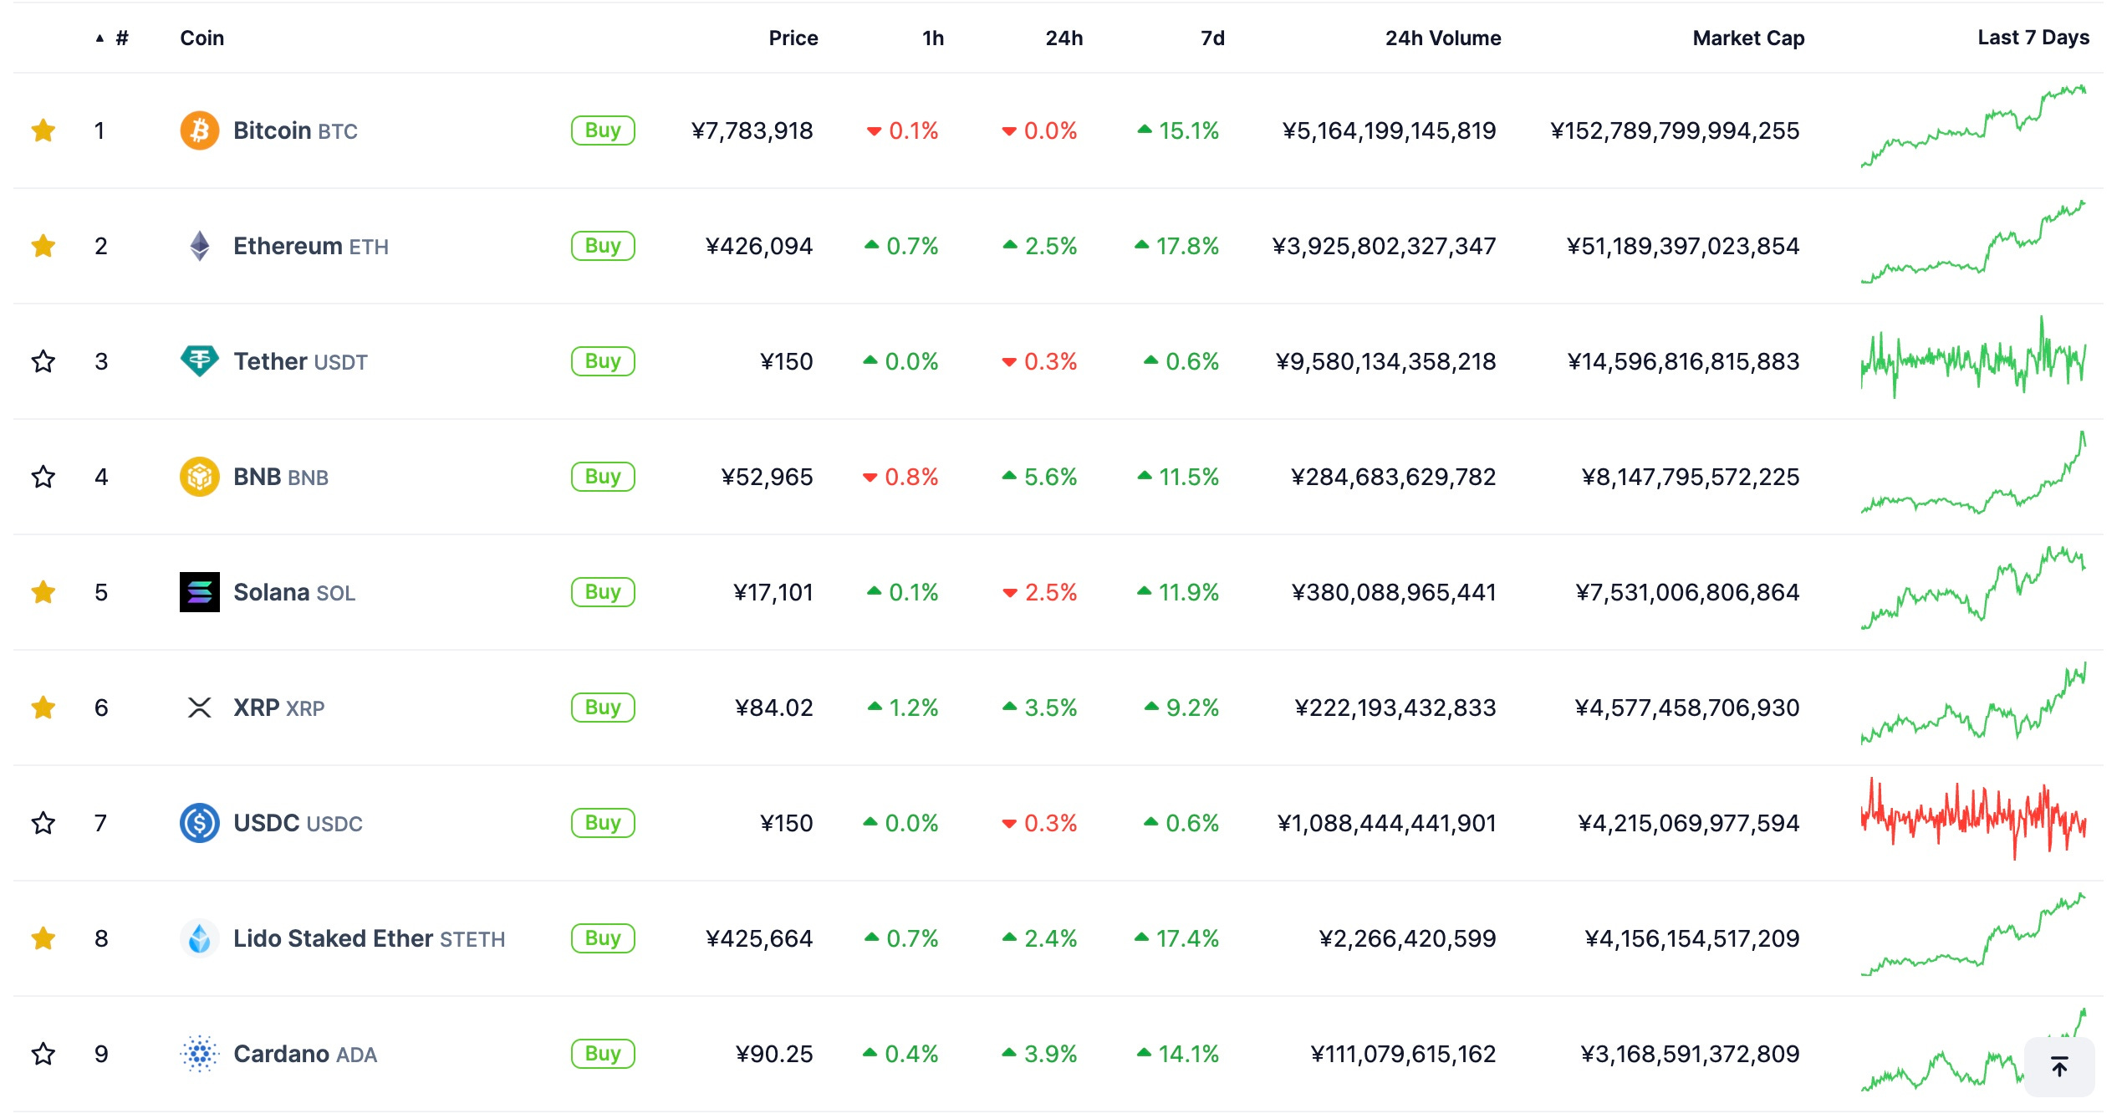Toggle the XRP favorite star
Screen dimensions: 2127x1114
click(43, 708)
